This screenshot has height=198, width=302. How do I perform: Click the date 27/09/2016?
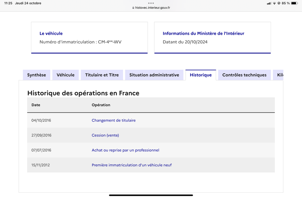[42, 135]
